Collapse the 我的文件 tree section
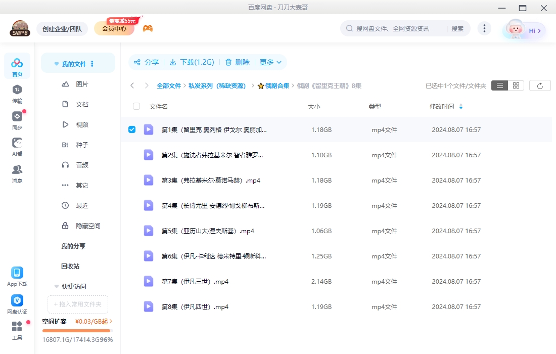Viewport: 556px width, 354px height. point(56,63)
